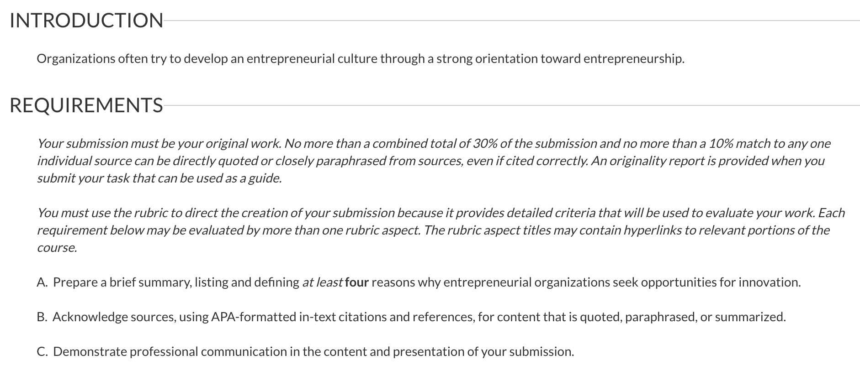860x376 pixels.
Task: Click the 'original work' paragraph opening
Action: tap(159, 144)
